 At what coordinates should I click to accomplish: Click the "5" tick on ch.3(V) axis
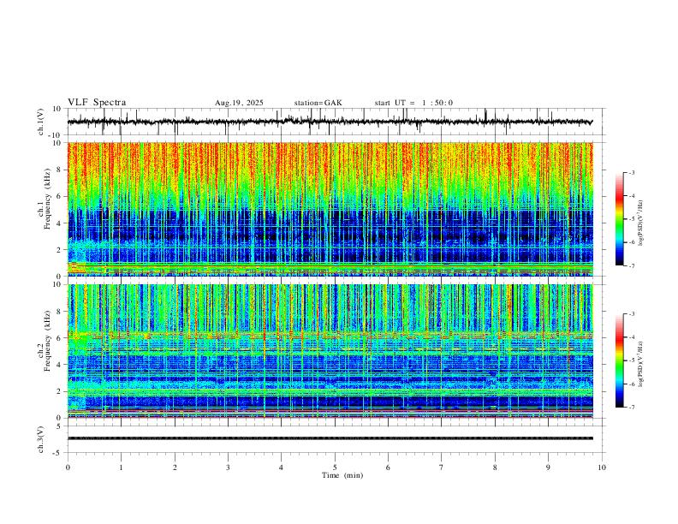[x=60, y=426]
